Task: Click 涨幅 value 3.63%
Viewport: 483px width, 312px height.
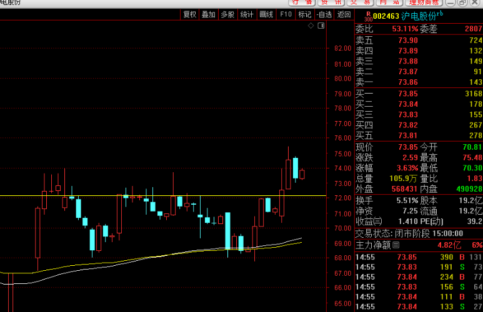Action: click(x=407, y=168)
